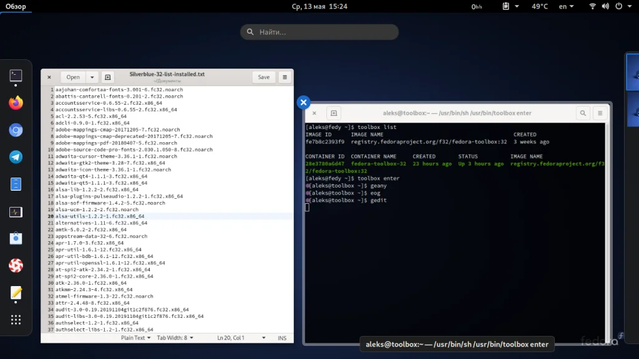Click the Open button in gedit
The height and width of the screenshot is (359, 639).
(73, 77)
